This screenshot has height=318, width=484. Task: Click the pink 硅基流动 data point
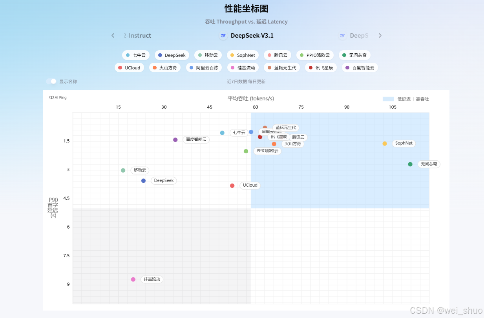[133, 280]
